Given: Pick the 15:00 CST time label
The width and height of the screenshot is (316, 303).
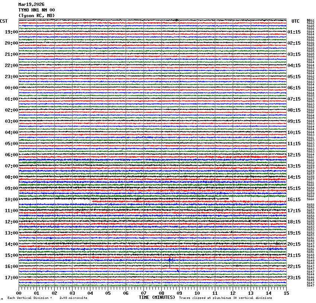Looking at the screenshot, I should point(11,255).
